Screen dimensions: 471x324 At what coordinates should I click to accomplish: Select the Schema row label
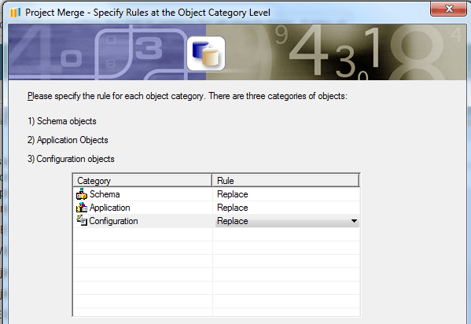105,194
